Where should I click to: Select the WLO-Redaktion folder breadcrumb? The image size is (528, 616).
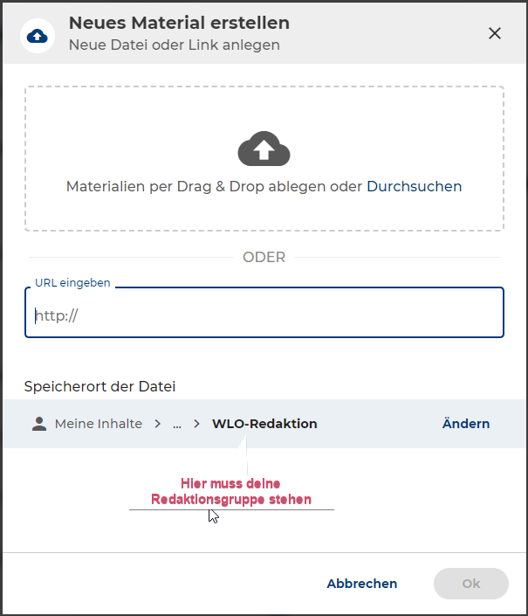click(x=264, y=424)
